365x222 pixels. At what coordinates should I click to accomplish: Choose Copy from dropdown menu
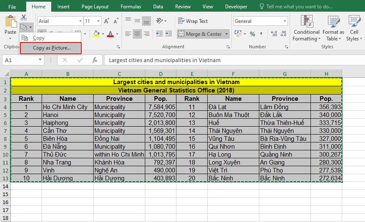(x=51, y=38)
